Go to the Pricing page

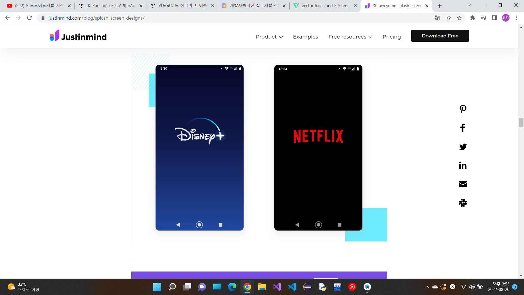coord(391,37)
